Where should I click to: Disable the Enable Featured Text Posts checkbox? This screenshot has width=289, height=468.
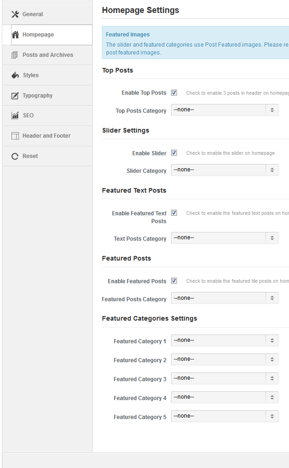pos(174,213)
